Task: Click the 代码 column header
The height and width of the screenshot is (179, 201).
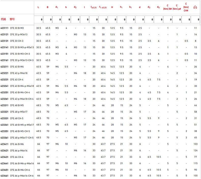Action: [3, 19]
